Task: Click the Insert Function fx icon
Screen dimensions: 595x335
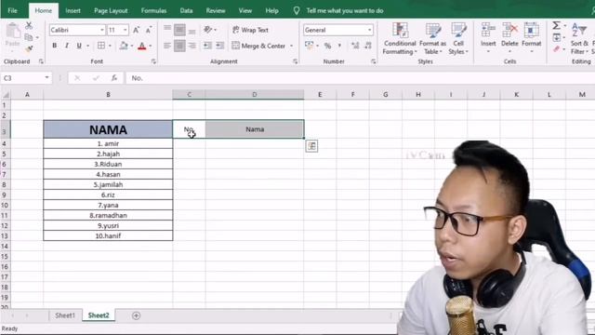Action: pyautogui.click(x=113, y=78)
